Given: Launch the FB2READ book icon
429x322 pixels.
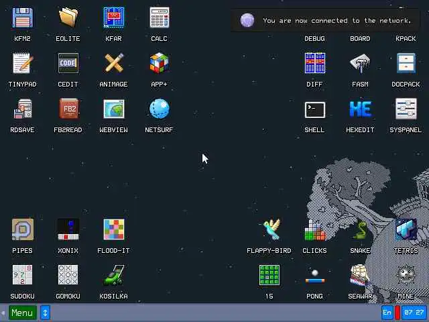Looking at the screenshot, I should 68,109.
